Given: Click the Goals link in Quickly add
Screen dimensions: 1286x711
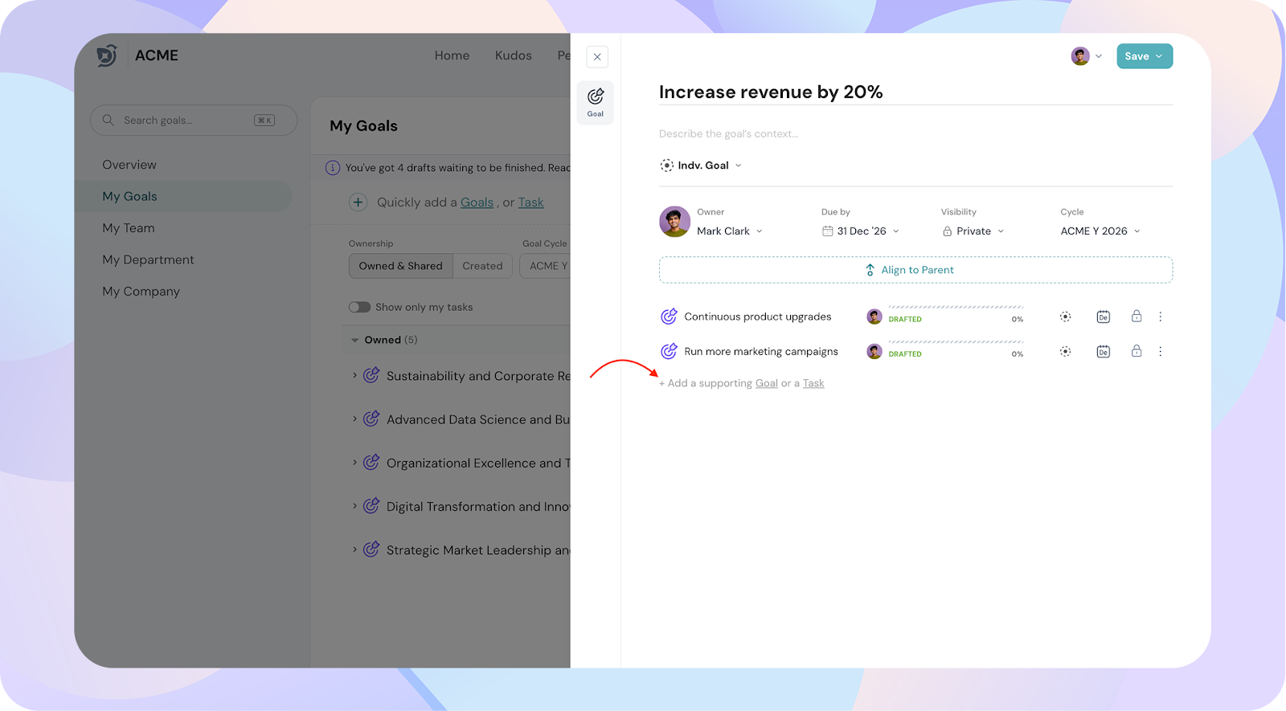Looking at the screenshot, I should coord(477,202).
